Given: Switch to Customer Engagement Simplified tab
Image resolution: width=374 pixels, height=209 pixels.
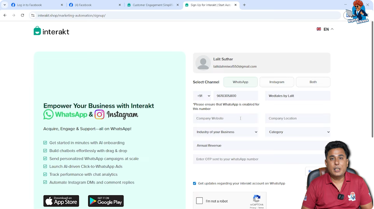Looking at the screenshot, I should (x=153, y=5).
